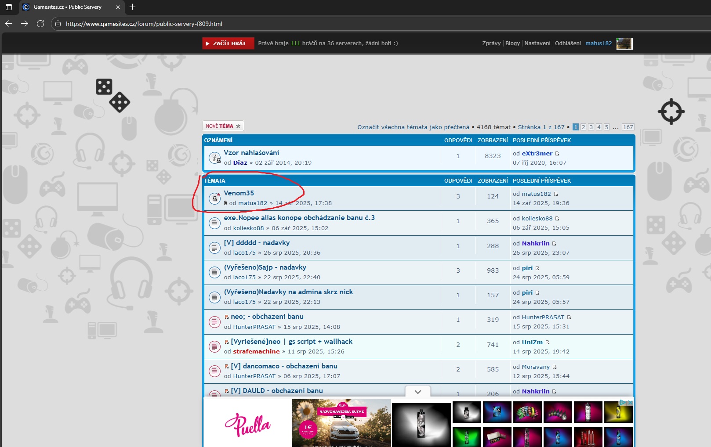Mark all topics read via Označit link
Image resolution: width=711 pixels, height=447 pixels.
[x=413, y=127]
